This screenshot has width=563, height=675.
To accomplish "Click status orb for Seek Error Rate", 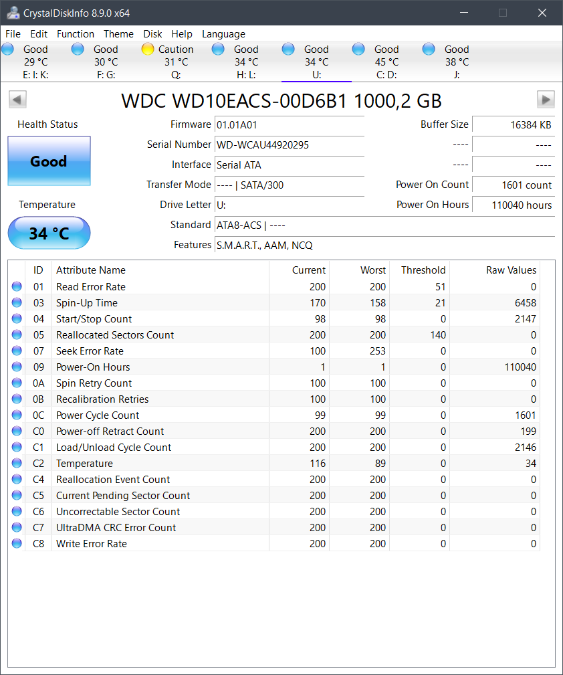I will pos(17,351).
